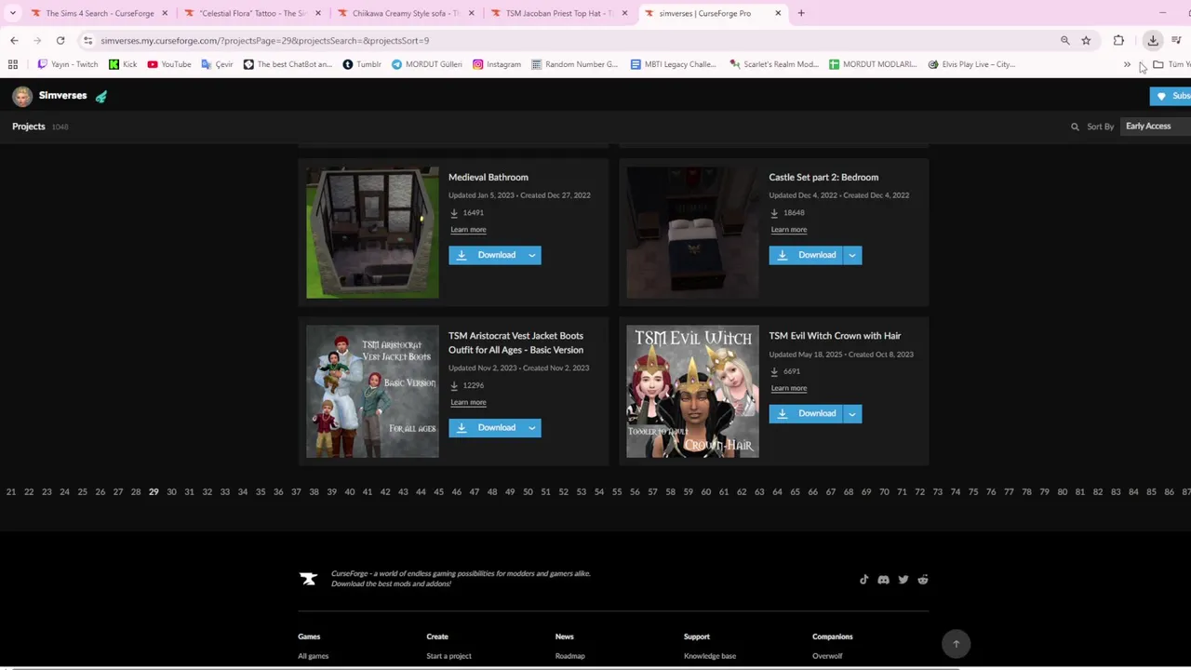The height and width of the screenshot is (670, 1191).
Task: Open the Tumblr bookmark
Action: pyautogui.click(x=362, y=64)
